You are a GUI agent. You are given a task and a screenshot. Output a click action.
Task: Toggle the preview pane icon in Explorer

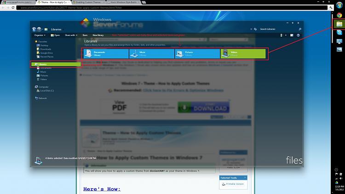(292, 35)
